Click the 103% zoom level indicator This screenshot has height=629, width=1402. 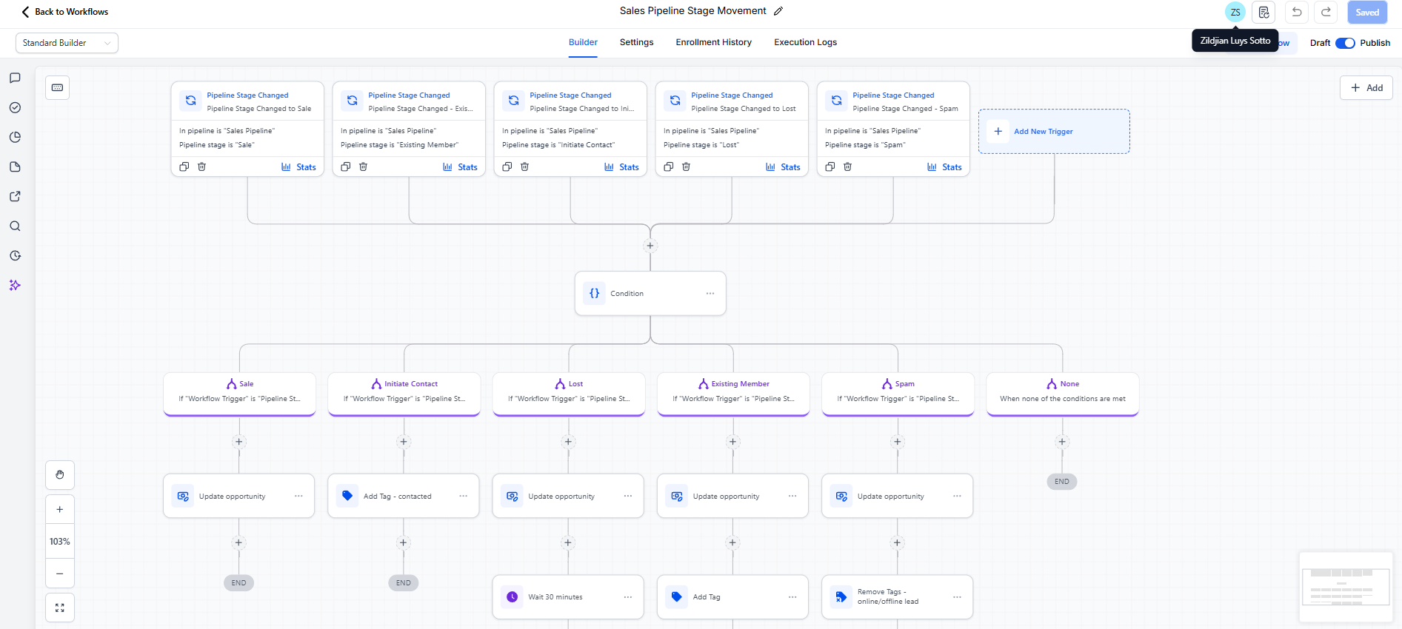[x=60, y=542]
